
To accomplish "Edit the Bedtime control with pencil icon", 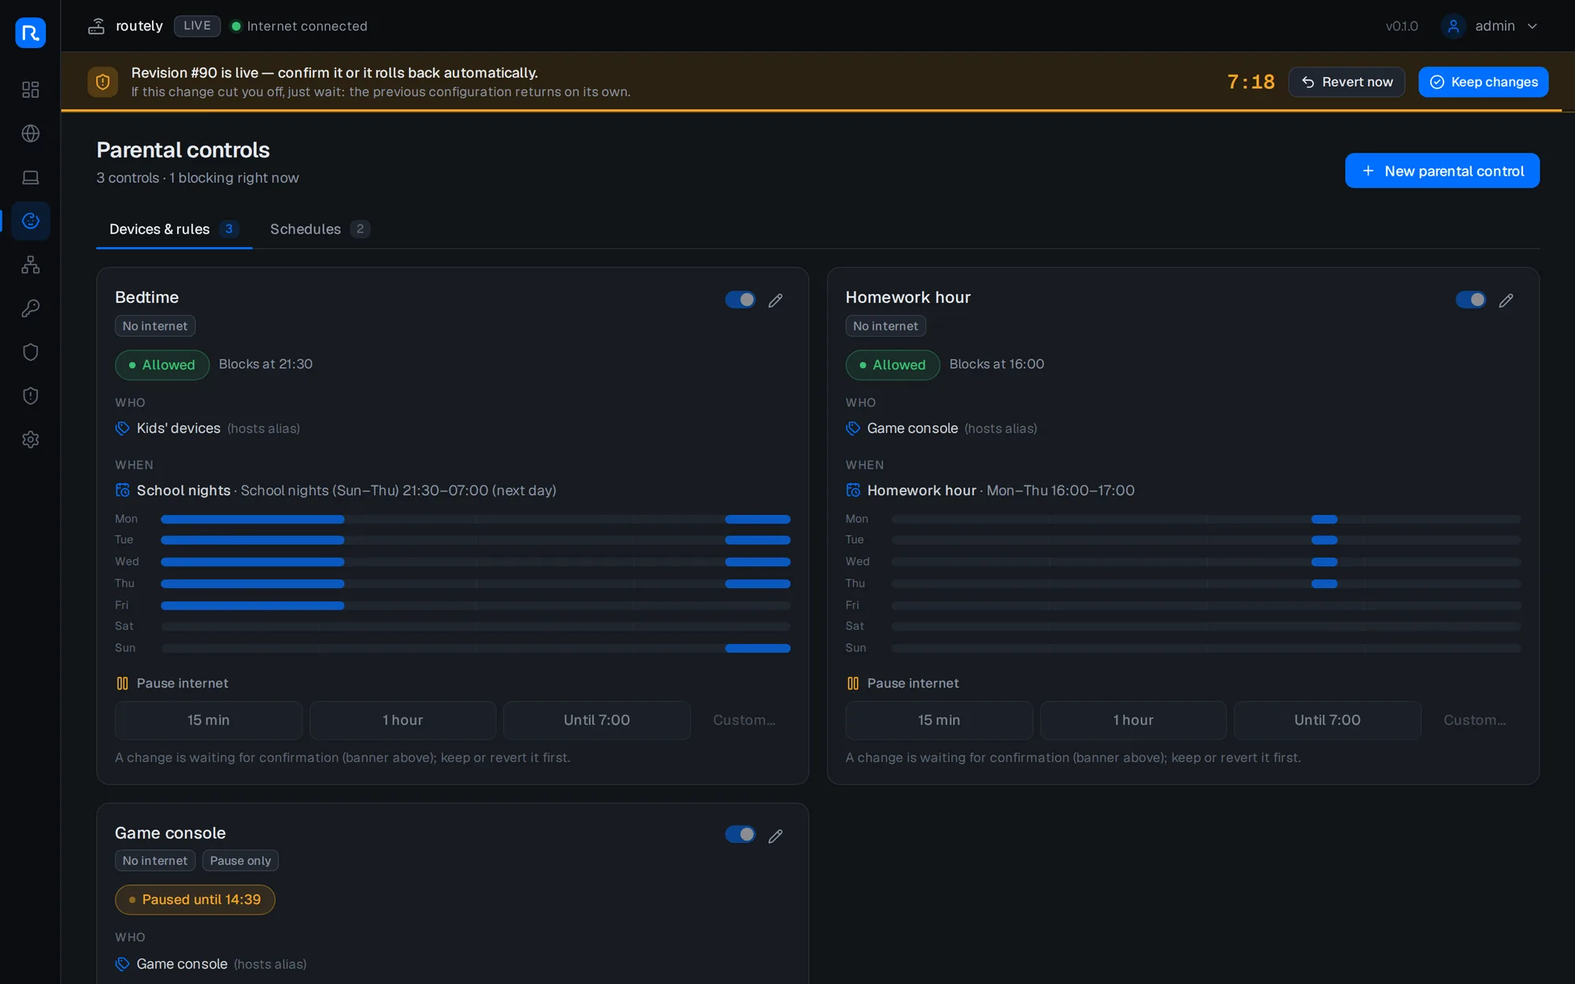I will click(776, 300).
